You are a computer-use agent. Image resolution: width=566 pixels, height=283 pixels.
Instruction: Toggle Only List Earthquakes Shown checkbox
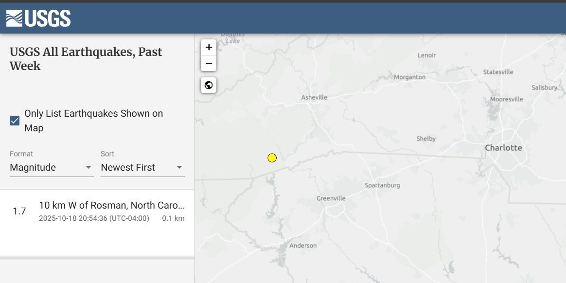(x=15, y=121)
